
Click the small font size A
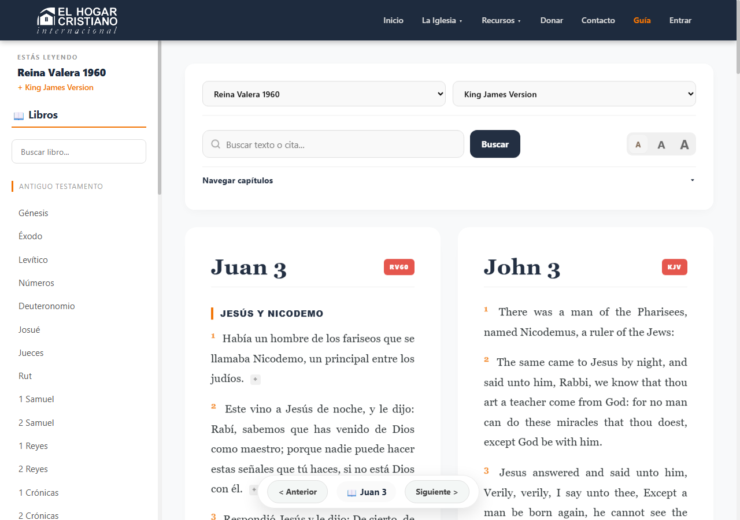(638, 144)
